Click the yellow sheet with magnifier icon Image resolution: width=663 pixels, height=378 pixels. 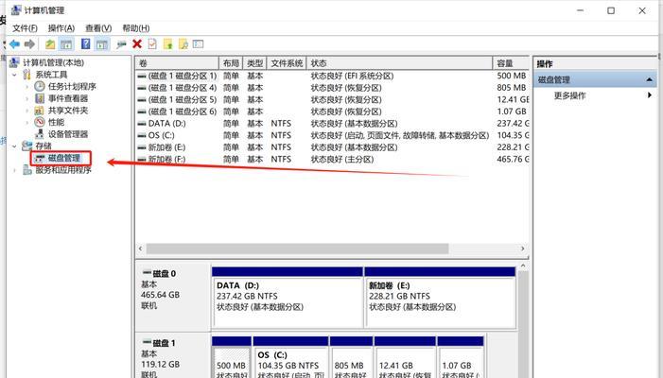(183, 43)
